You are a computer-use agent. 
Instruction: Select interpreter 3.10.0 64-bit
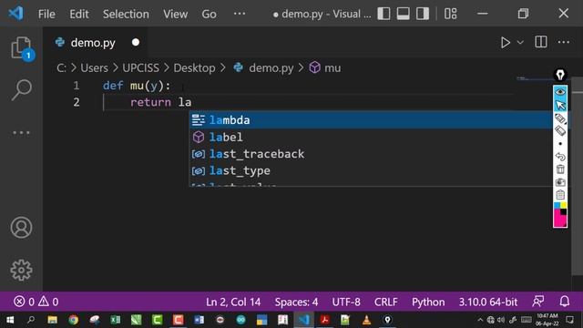[488, 302]
